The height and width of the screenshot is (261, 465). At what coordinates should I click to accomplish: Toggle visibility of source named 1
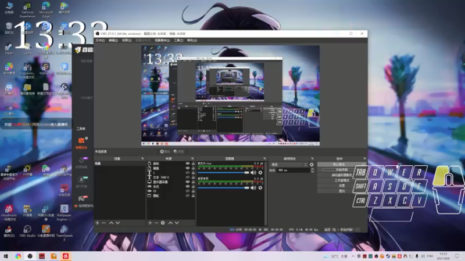click(187, 172)
